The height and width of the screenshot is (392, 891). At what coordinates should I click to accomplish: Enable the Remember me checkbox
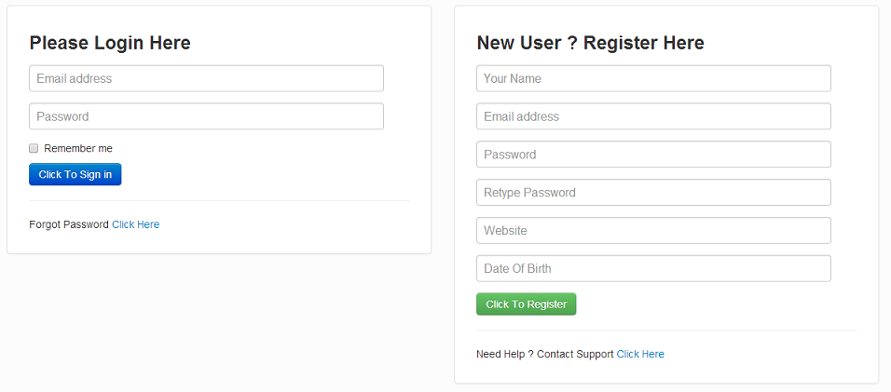coord(34,148)
